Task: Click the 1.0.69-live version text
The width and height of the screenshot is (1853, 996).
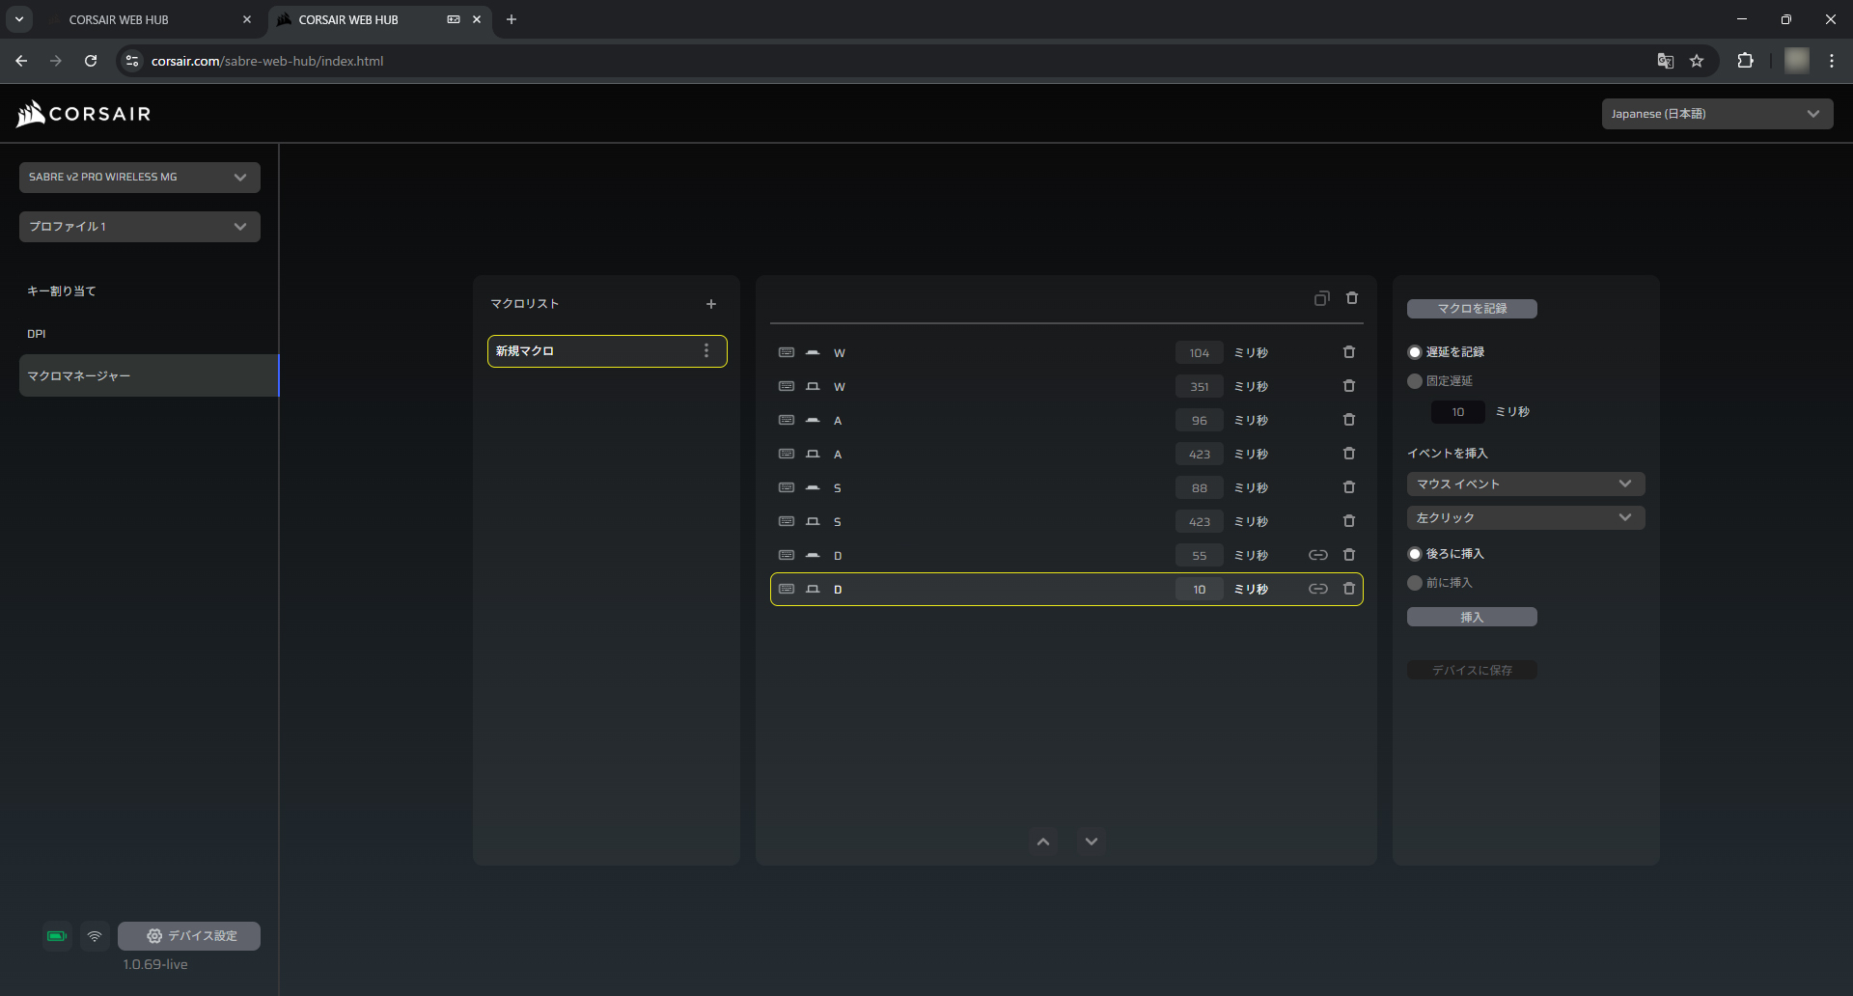Action: coord(155,964)
